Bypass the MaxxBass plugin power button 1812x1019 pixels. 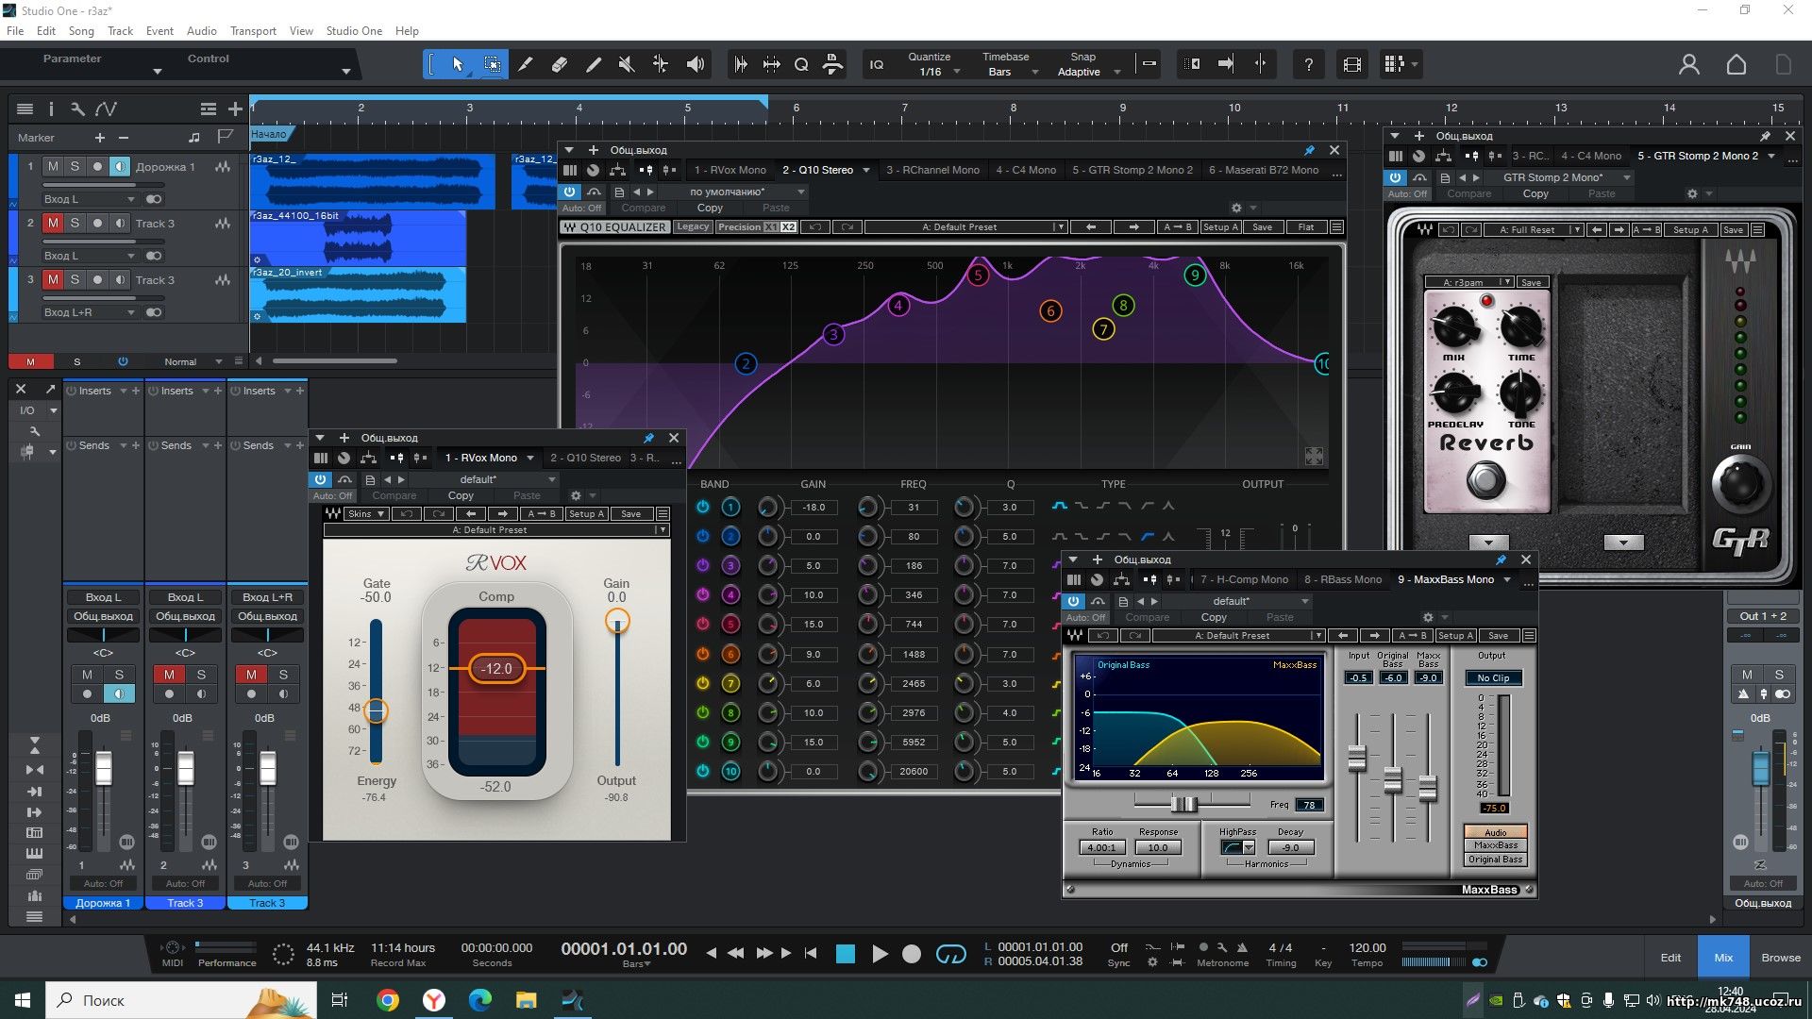pyautogui.click(x=1073, y=601)
